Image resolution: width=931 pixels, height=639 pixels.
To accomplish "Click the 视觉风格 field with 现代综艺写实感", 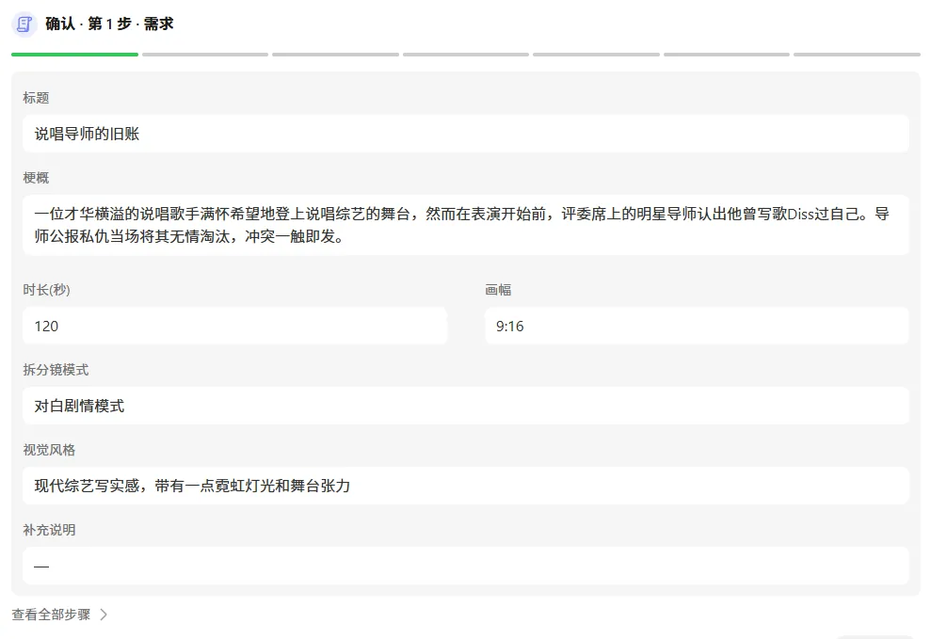I will pos(465,486).
